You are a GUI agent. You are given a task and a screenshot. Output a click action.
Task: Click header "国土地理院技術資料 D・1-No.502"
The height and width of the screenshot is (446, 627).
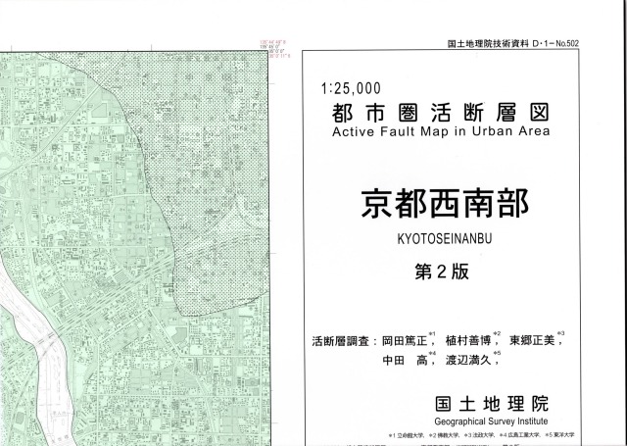coord(513,43)
